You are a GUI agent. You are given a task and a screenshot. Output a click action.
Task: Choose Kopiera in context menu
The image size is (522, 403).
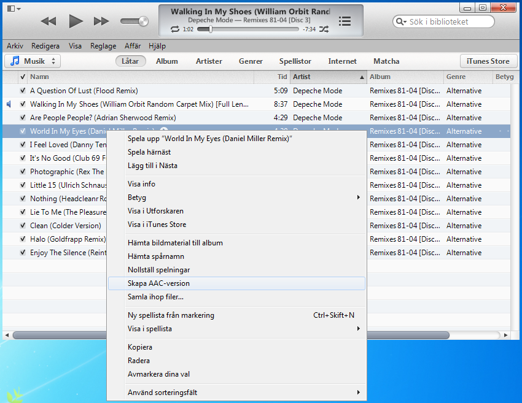236,347
